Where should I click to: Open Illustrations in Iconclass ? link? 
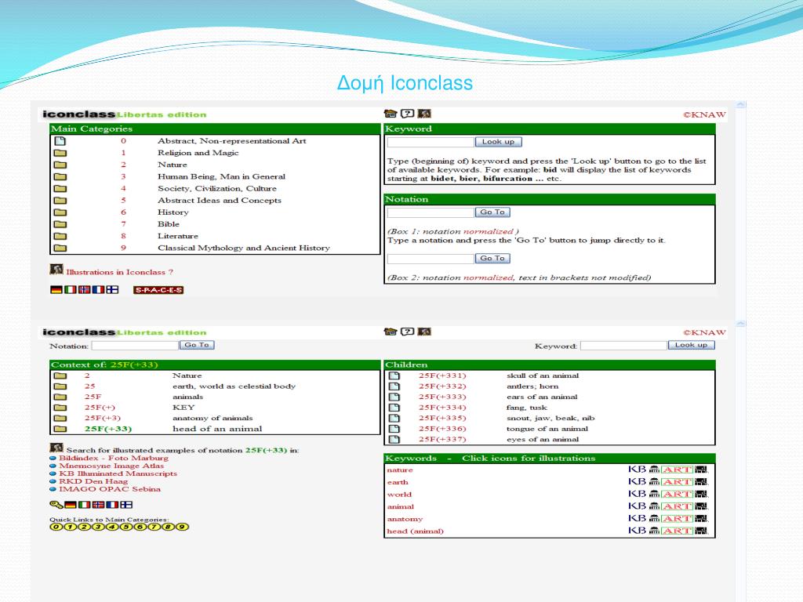pyautogui.click(x=120, y=272)
